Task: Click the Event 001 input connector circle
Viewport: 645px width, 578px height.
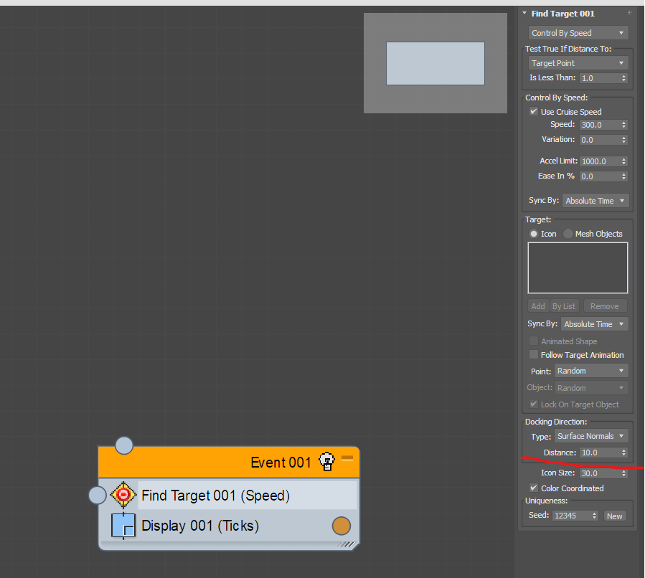Action: click(x=124, y=445)
